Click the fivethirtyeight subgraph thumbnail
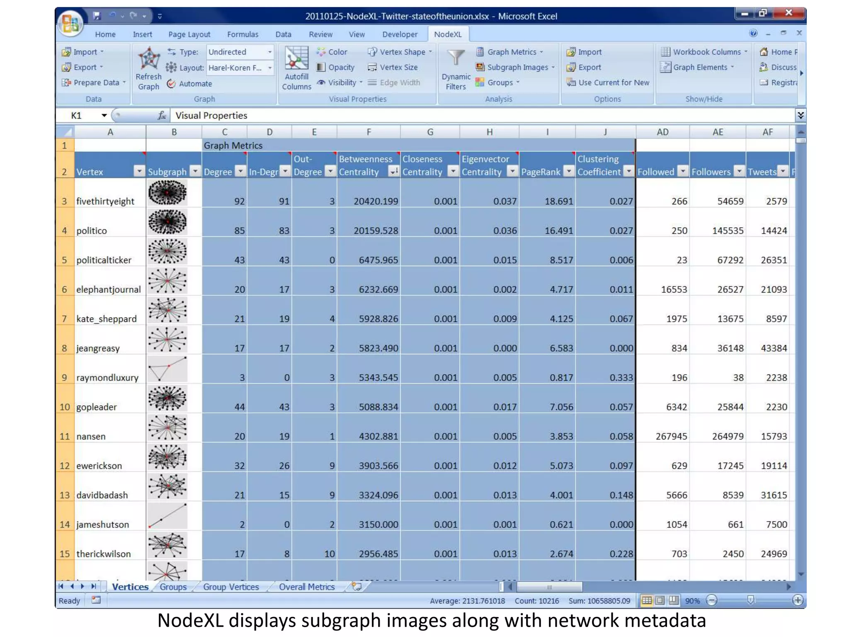 coord(167,192)
